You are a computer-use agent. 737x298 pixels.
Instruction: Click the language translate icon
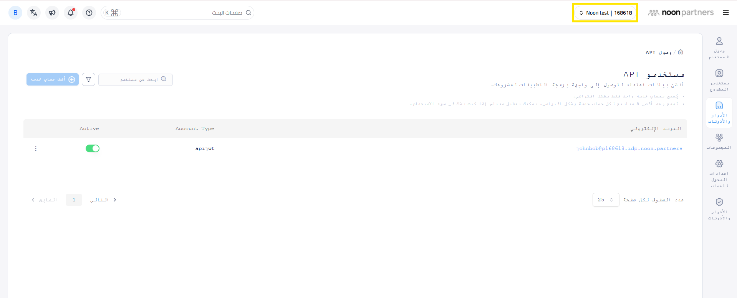34,13
